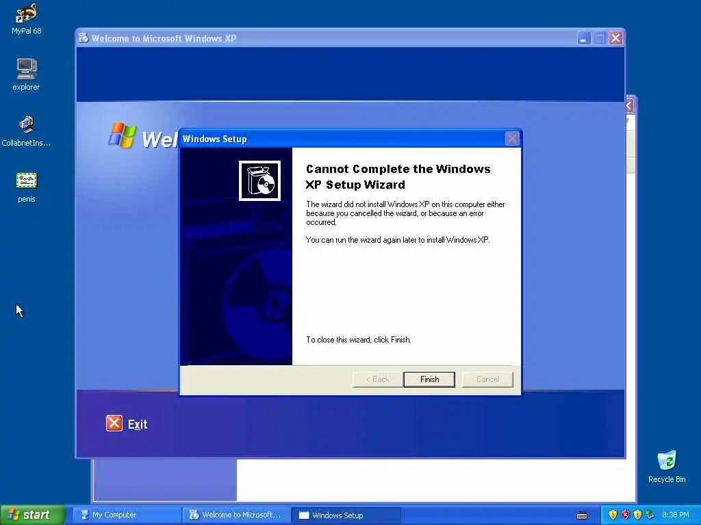This screenshot has width=701, height=525.
Task: Click the Finish button in Windows Setup
Action: pos(429,379)
